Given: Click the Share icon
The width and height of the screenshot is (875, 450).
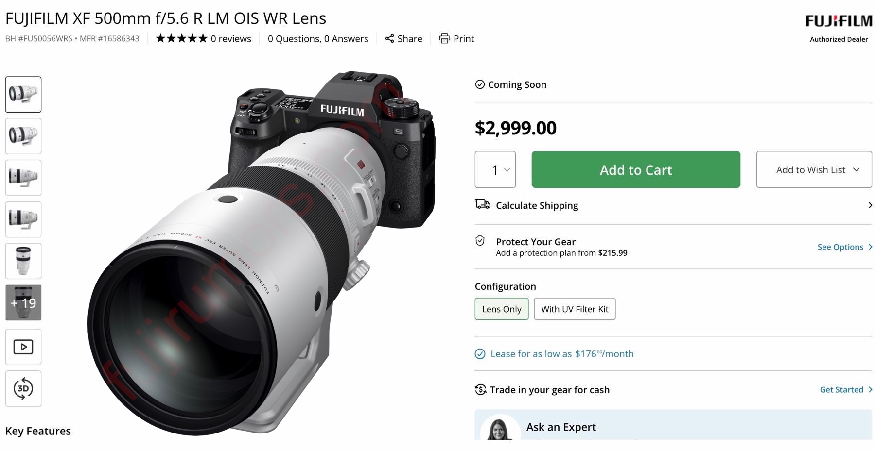Looking at the screenshot, I should point(389,39).
